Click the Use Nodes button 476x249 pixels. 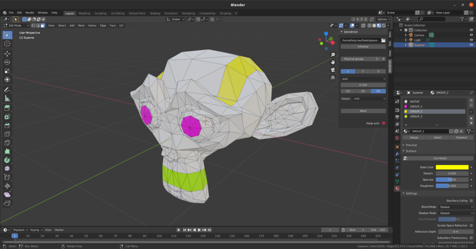click(x=440, y=158)
